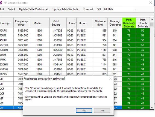The image size is (155, 117).
Task: Open the Exit menu
Action: point(2,9)
